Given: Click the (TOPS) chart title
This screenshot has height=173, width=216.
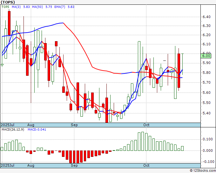Looking at the screenshot, I should point(8,2).
